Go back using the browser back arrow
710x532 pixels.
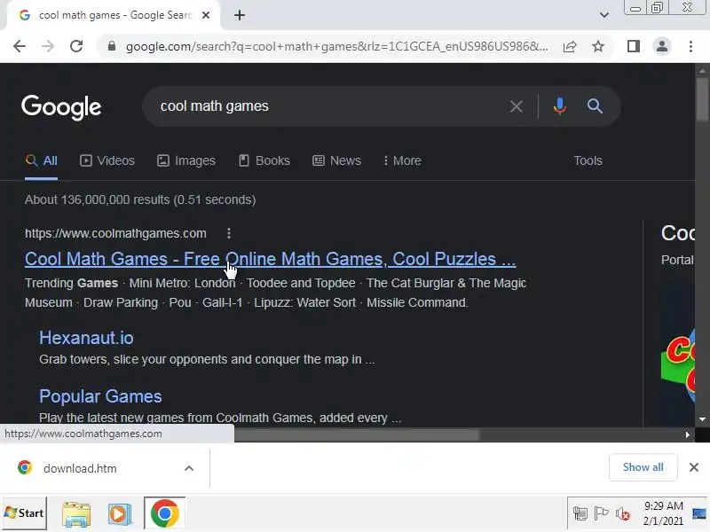[x=20, y=46]
